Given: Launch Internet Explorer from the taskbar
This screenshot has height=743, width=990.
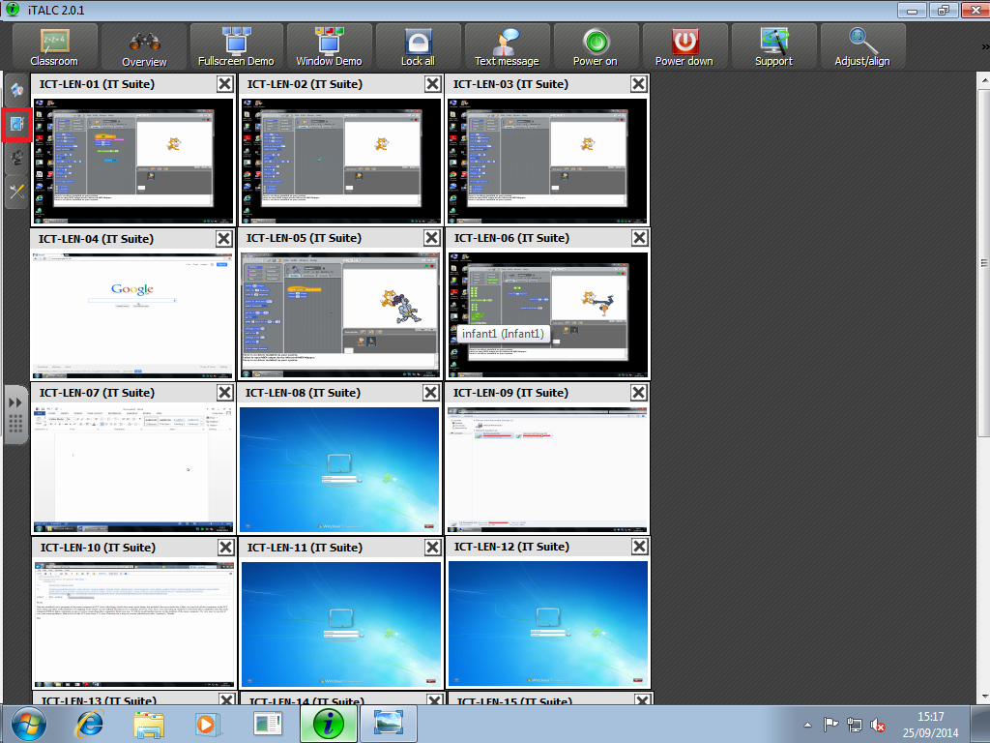Looking at the screenshot, I should coord(90,724).
